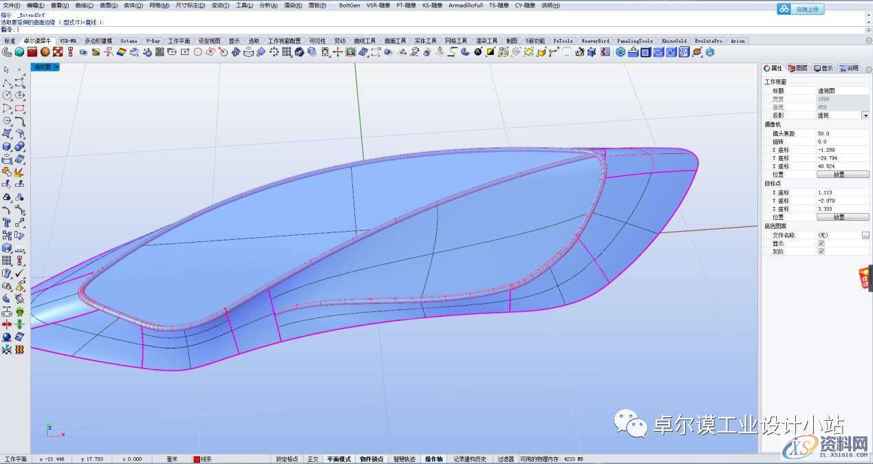Click the blue solid box tool
873x464 pixels.
pos(7,146)
